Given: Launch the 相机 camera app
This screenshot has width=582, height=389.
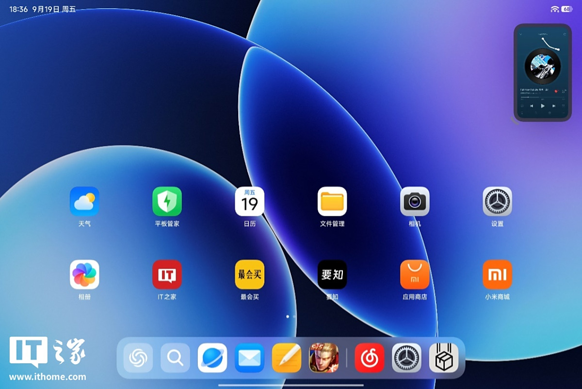Looking at the screenshot, I should (415, 201).
